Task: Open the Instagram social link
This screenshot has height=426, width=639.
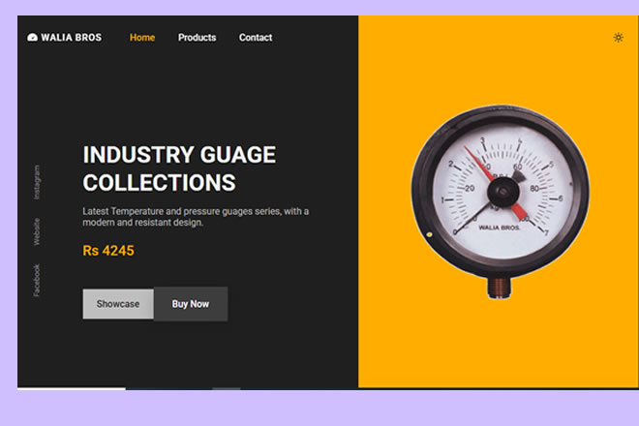Action: (38, 182)
